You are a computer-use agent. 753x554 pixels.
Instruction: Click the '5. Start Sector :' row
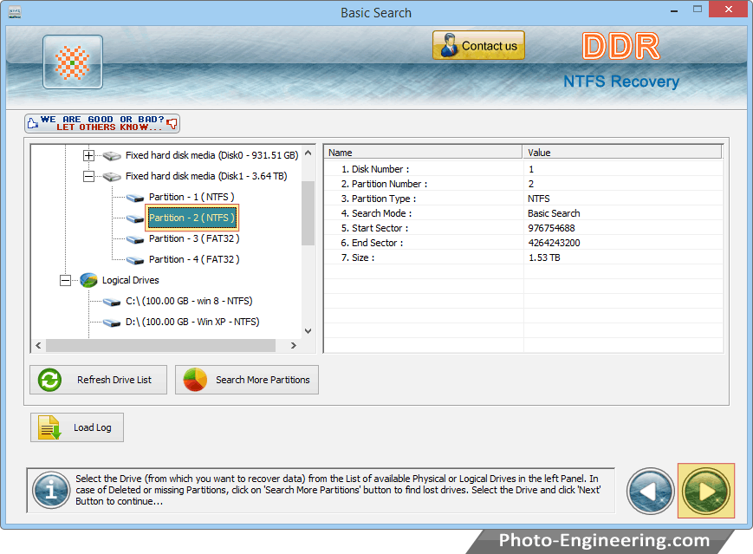pyautogui.click(x=524, y=228)
